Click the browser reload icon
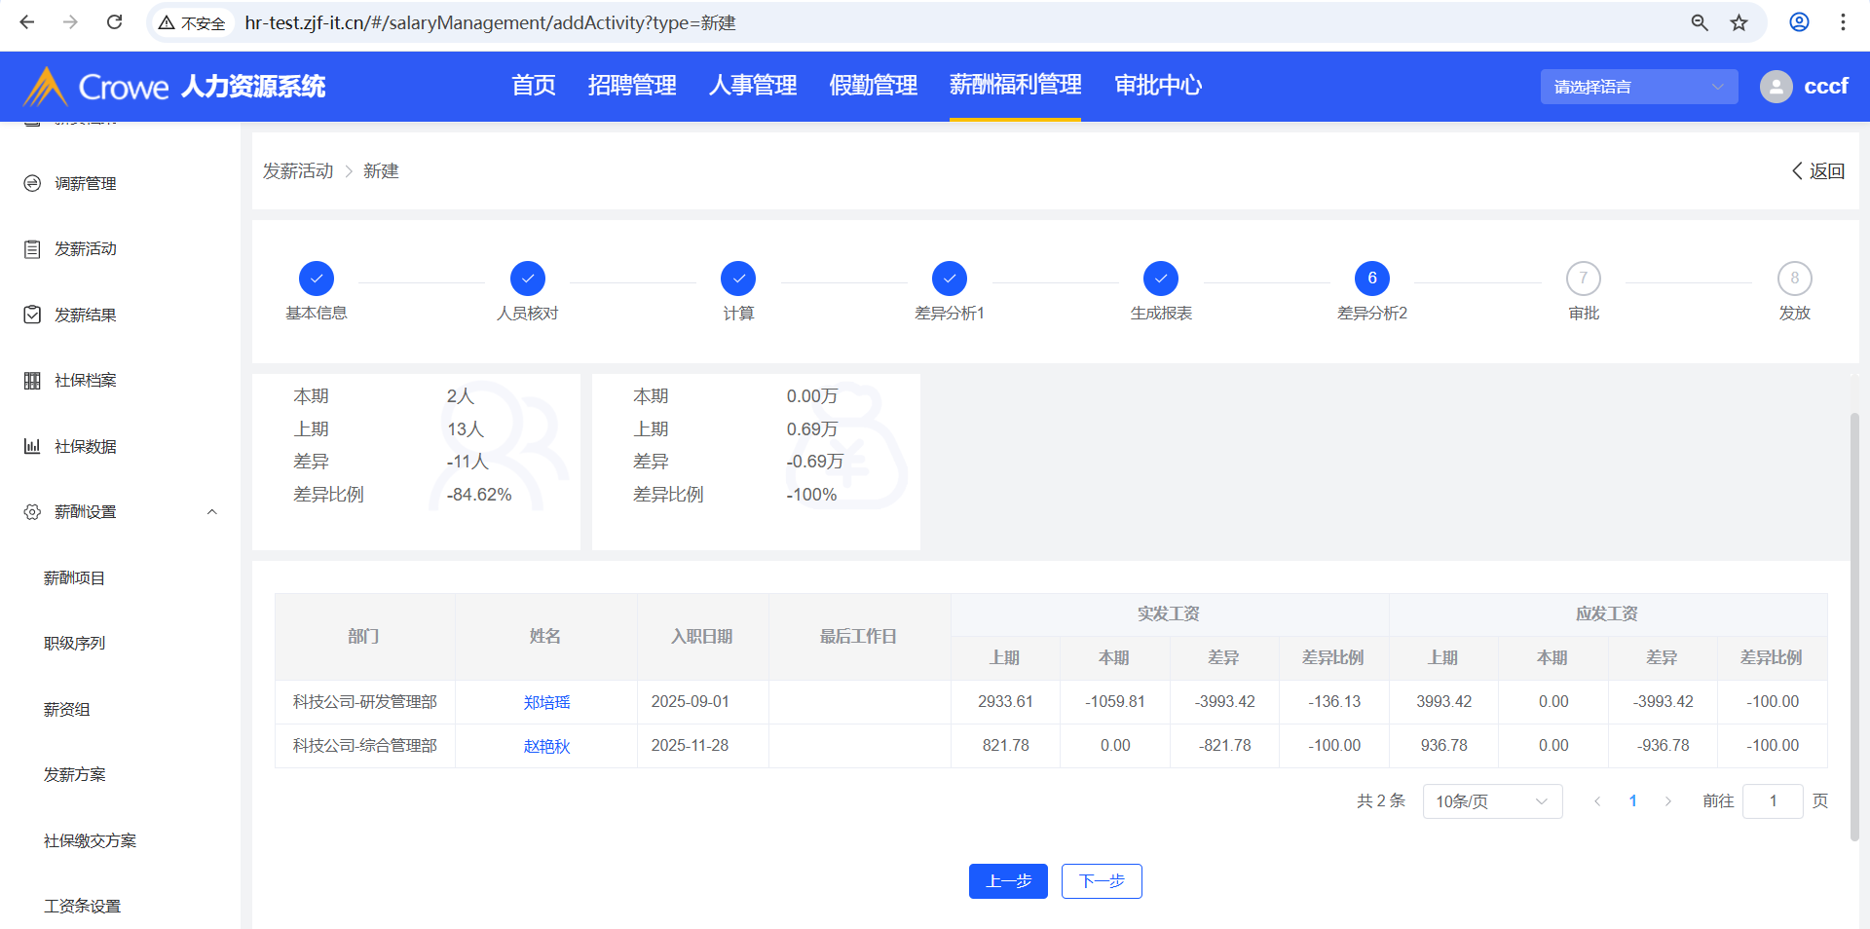This screenshot has width=1870, height=929. click(114, 22)
